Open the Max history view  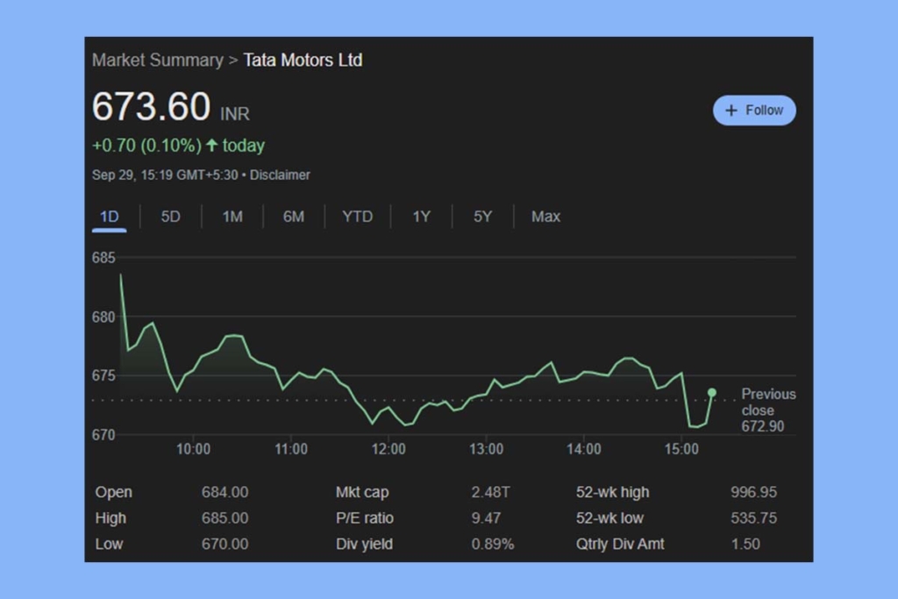pos(545,216)
